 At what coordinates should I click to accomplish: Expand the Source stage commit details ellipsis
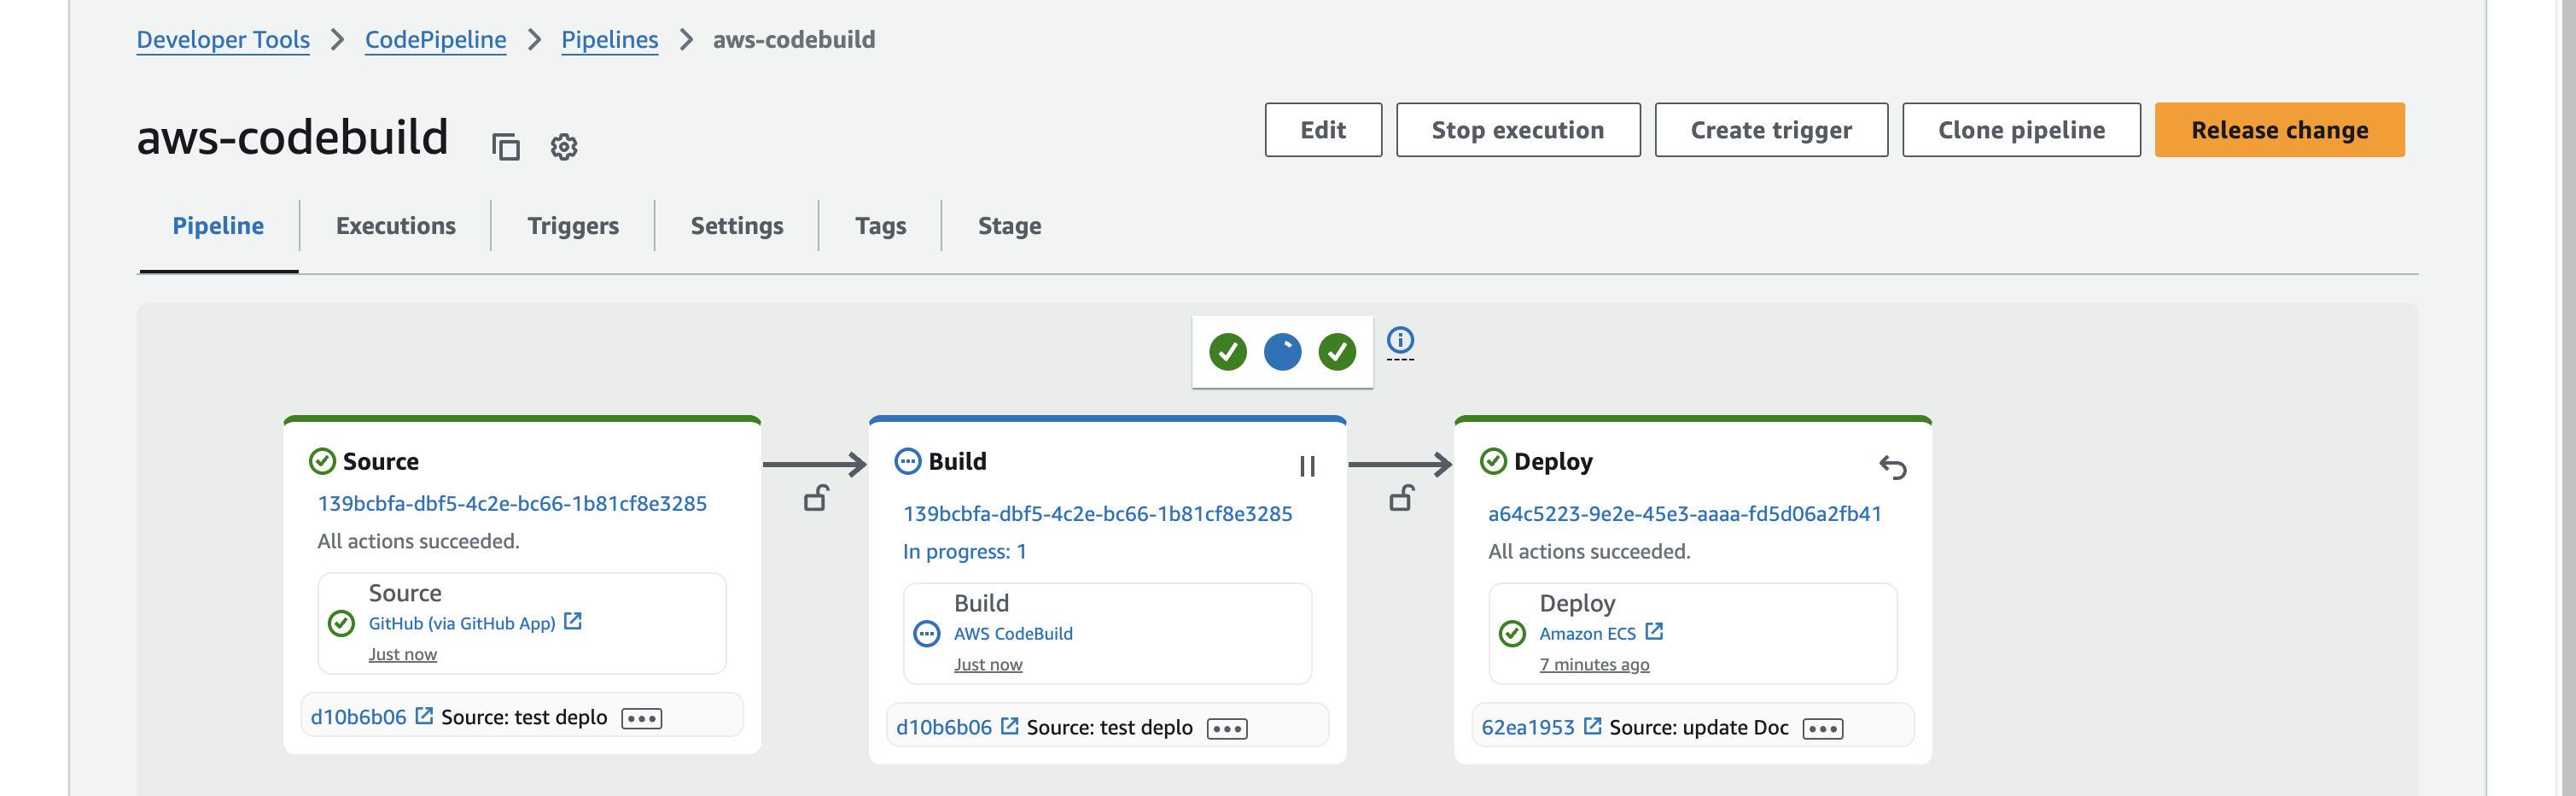coord(641,718)
